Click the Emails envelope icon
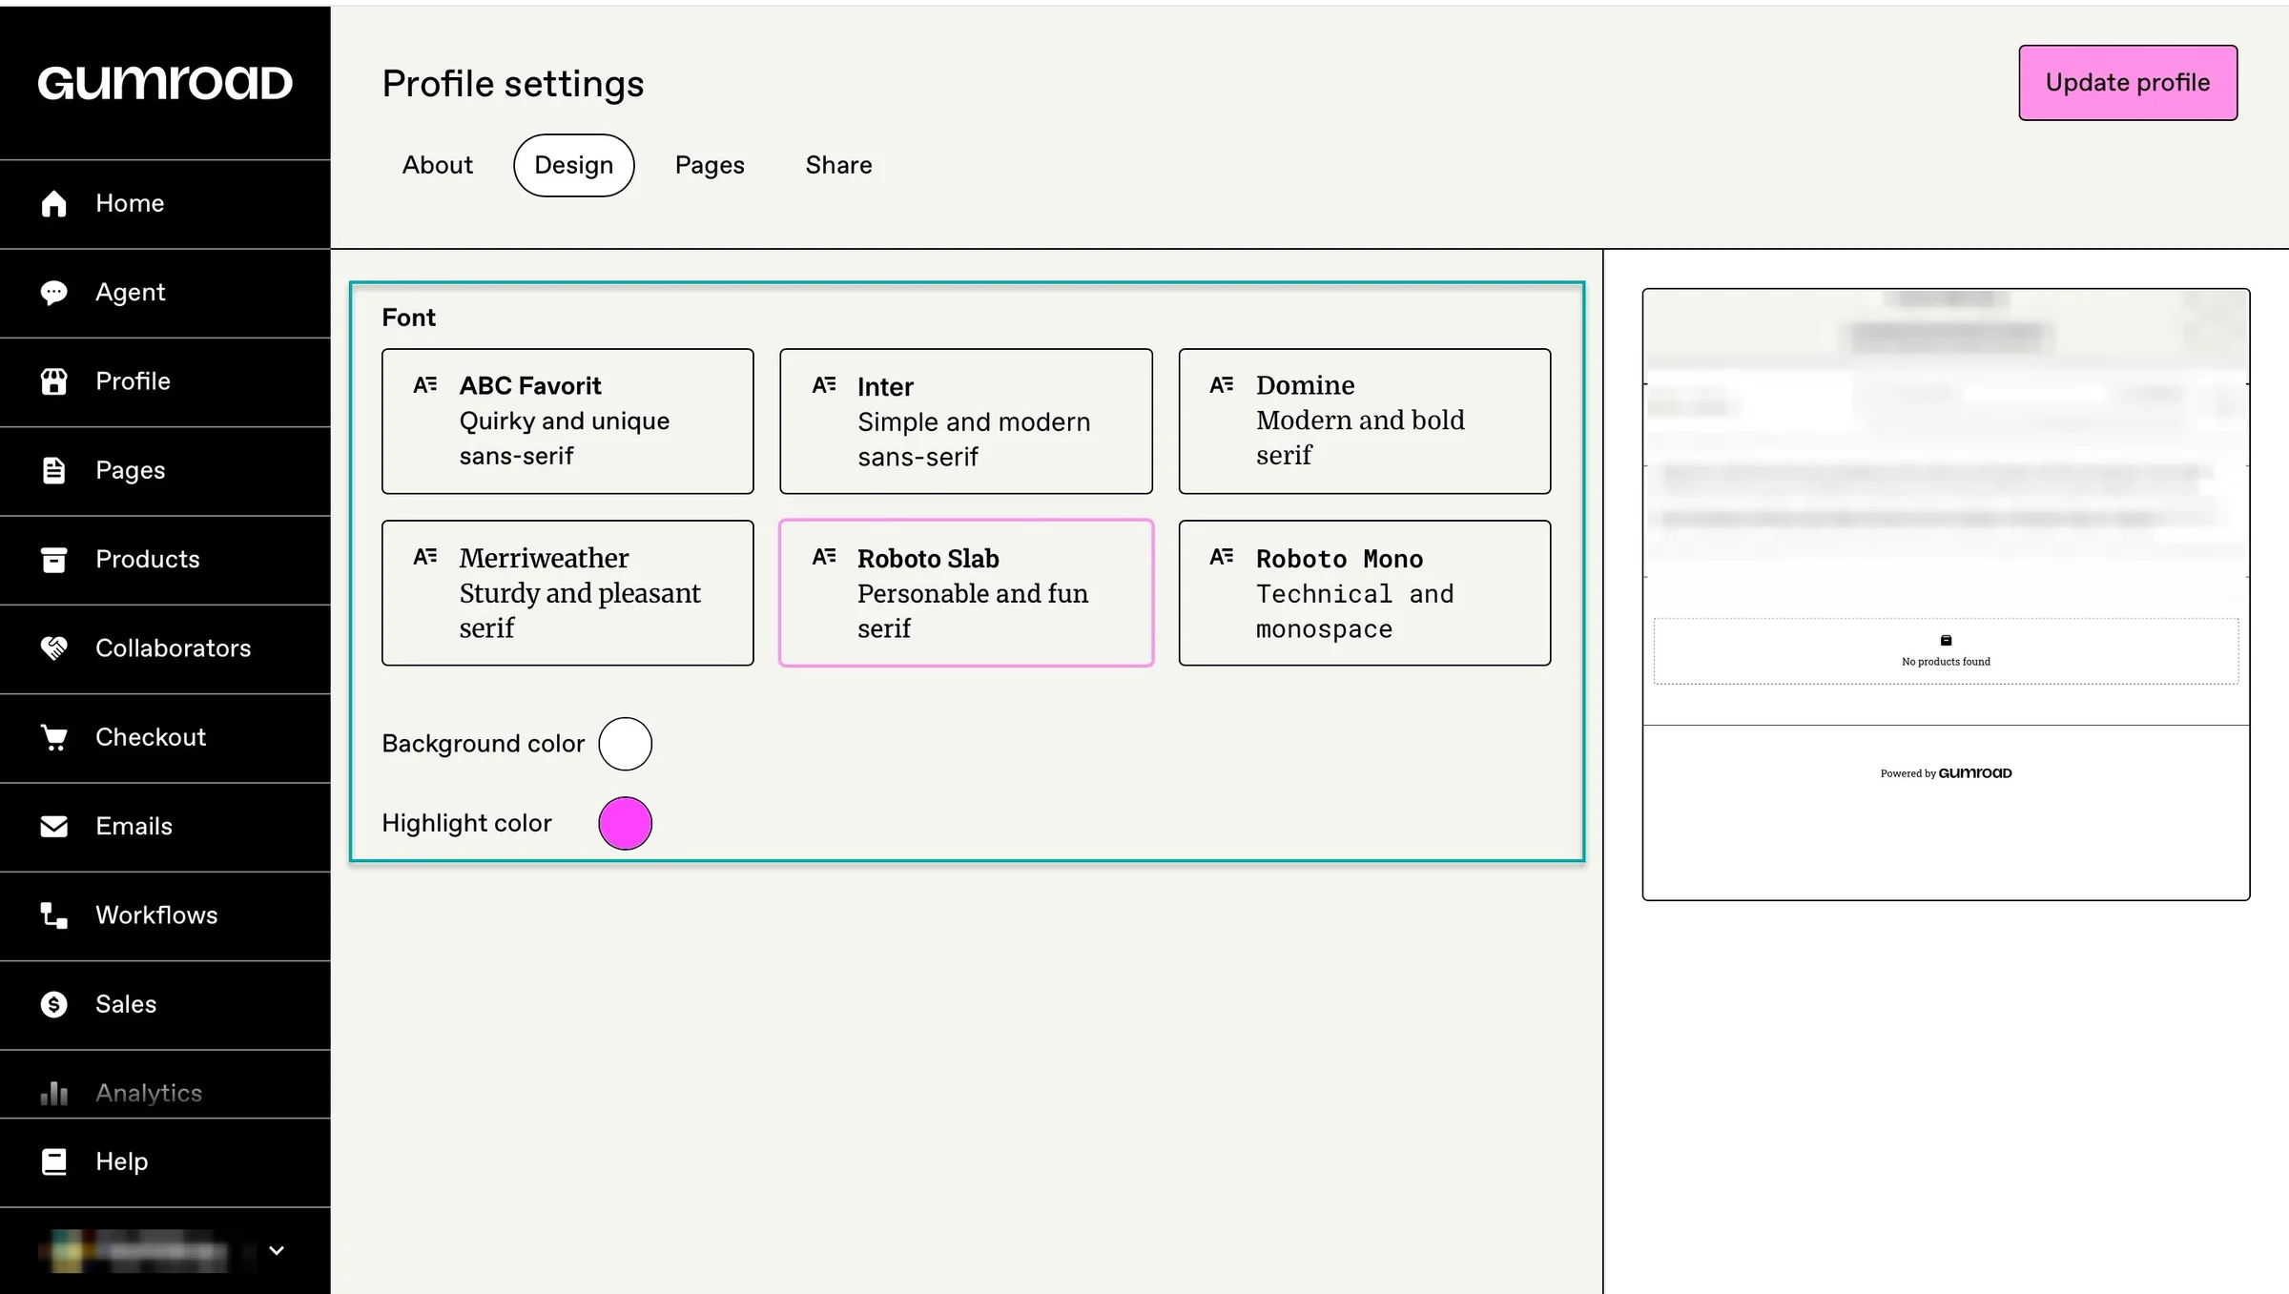 point(54,827)
